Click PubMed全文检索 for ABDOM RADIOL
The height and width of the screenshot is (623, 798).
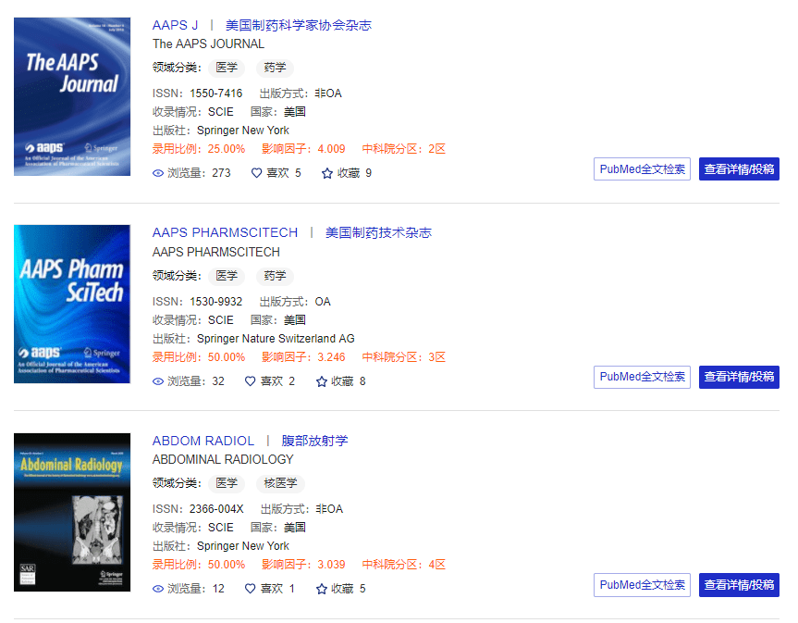(x=642, y=585)
